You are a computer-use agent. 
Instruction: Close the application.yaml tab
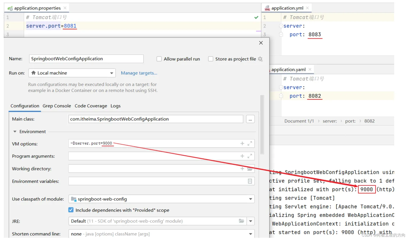pyautogui.click(x=310, y=69)
